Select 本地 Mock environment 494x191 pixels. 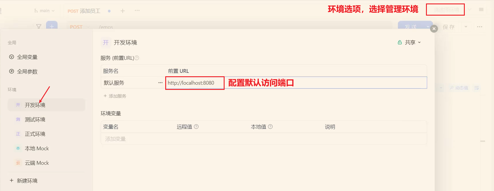coord(37,148)
